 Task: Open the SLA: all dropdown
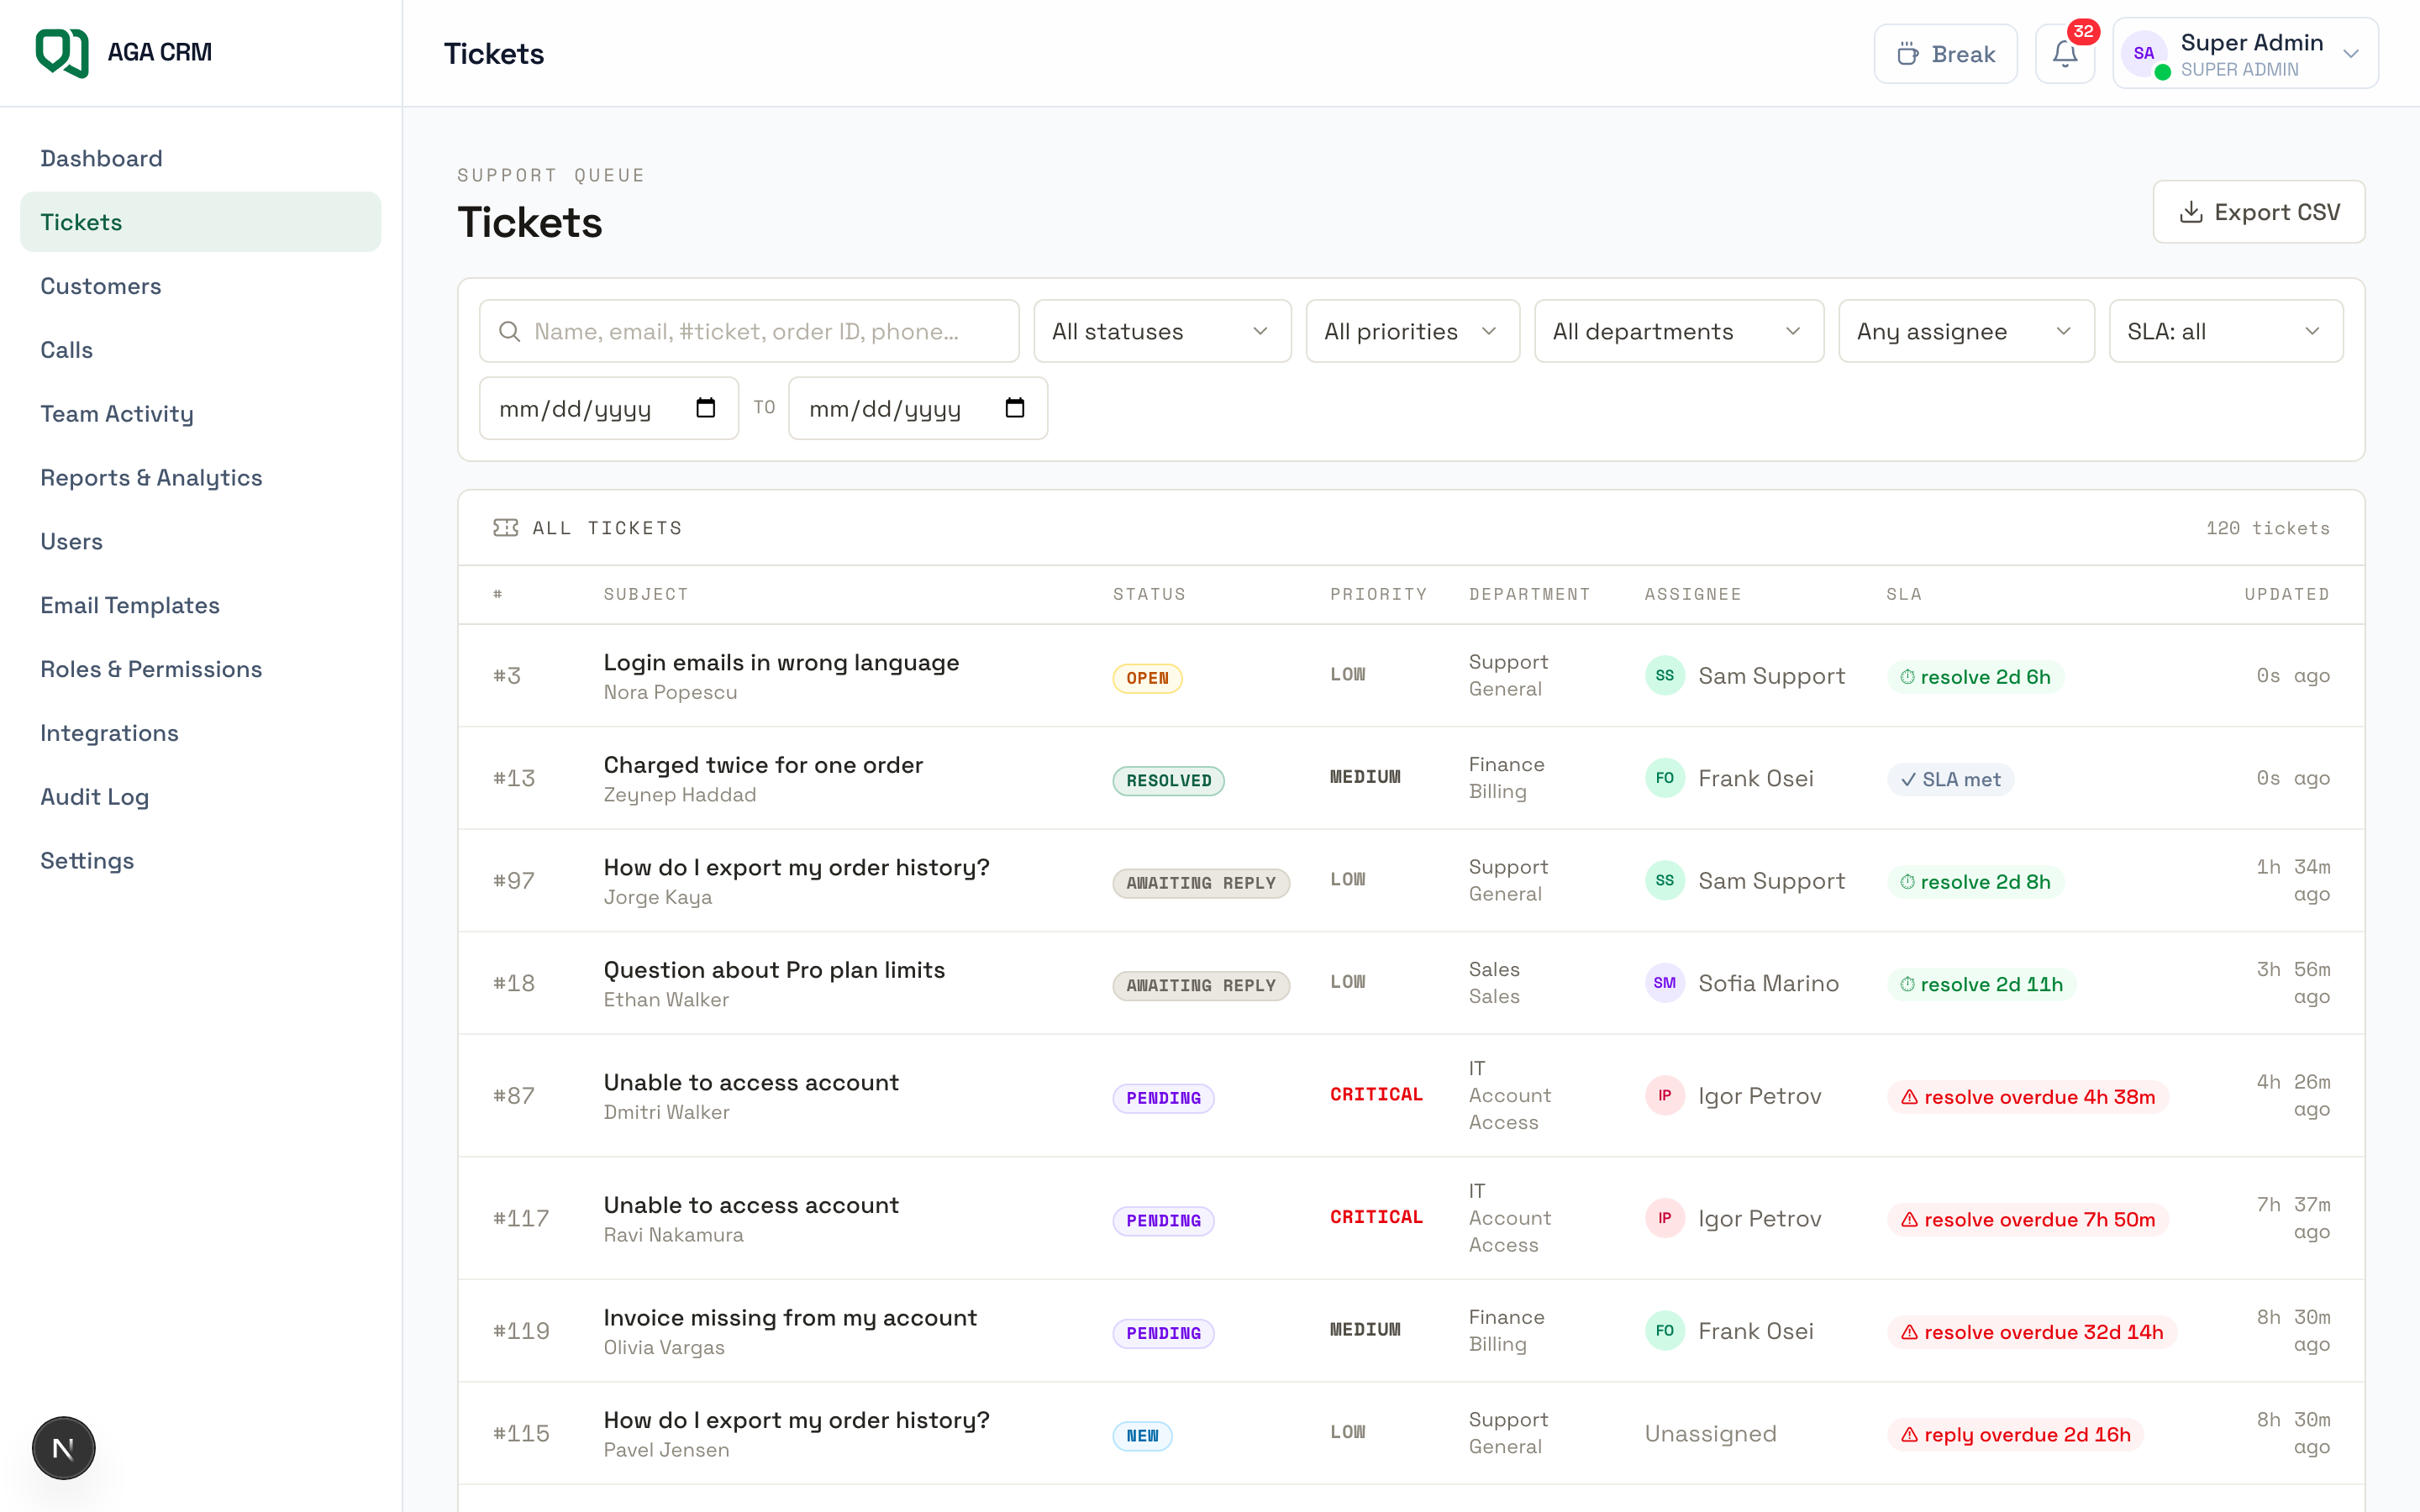click(x=2225, y=331)
